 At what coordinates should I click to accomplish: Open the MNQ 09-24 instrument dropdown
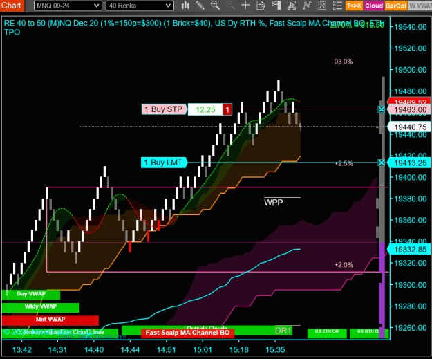68,6
